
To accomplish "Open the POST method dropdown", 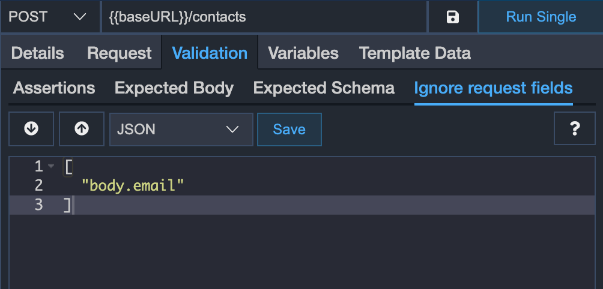I will pyautogui.click(x=50, y=17).
